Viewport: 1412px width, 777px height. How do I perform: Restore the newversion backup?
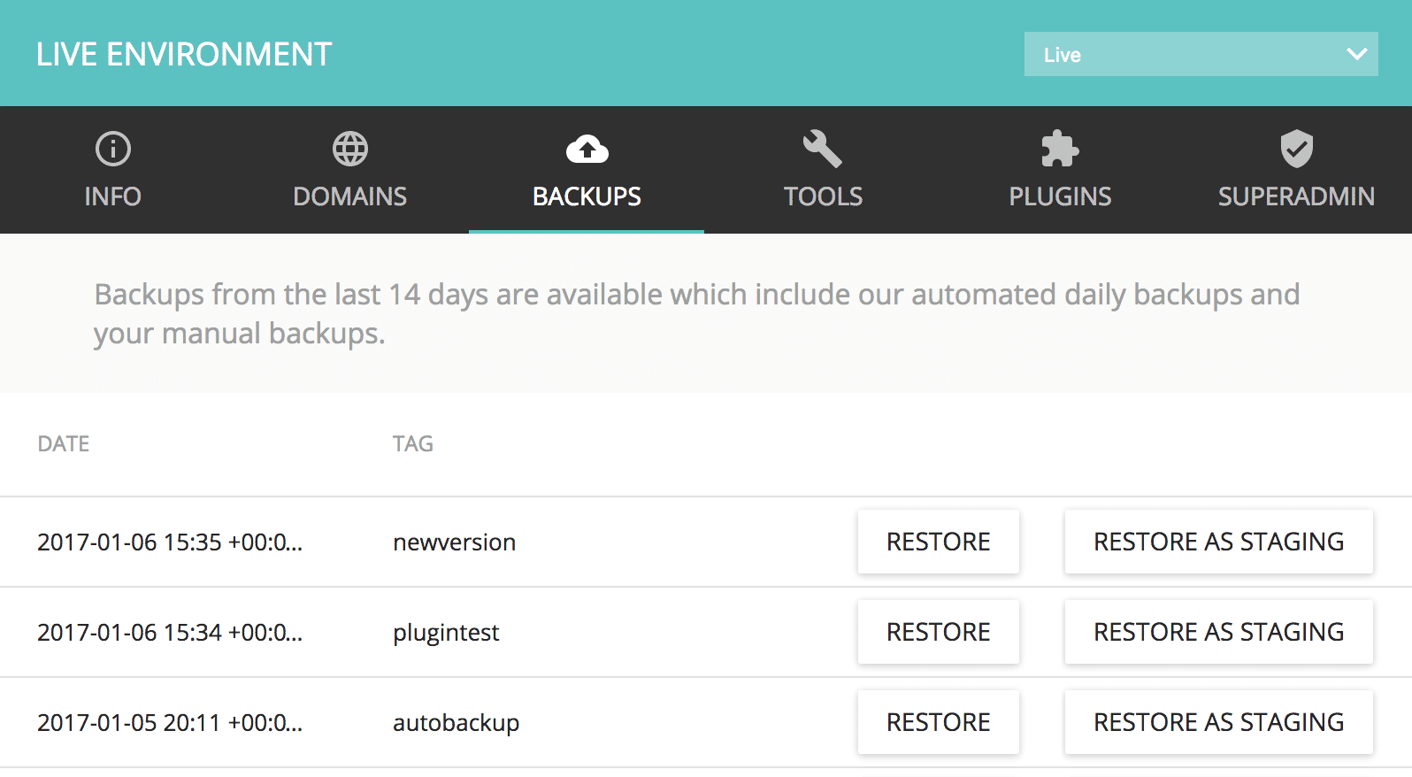pyautogui.click(x=938, y=542)
